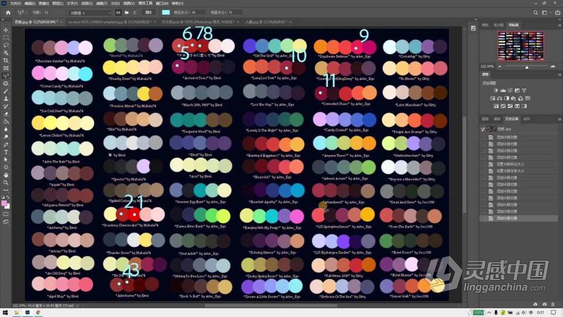
Task: Select the Rectangular Marquee tool
Action: tap(6, 38)
